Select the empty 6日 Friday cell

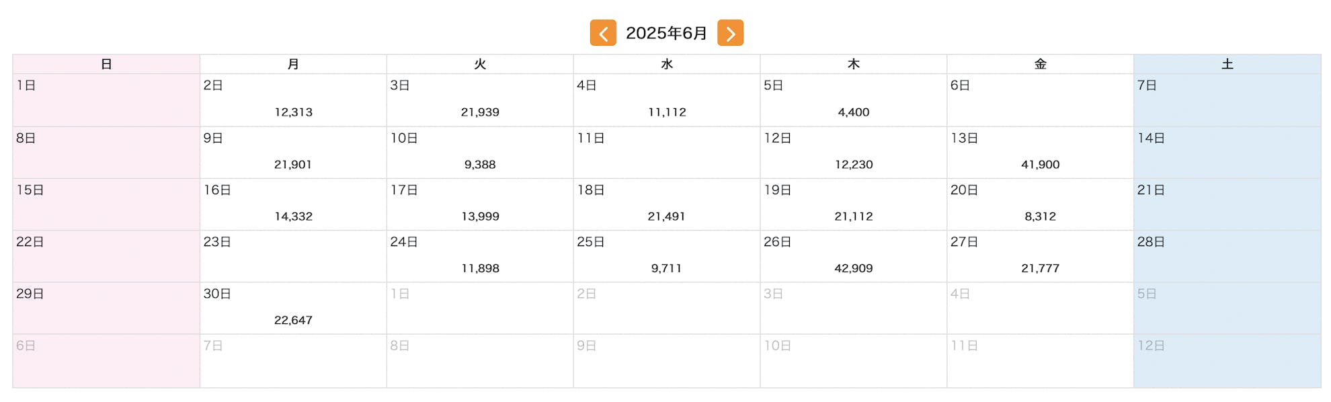click(1040, 100)
